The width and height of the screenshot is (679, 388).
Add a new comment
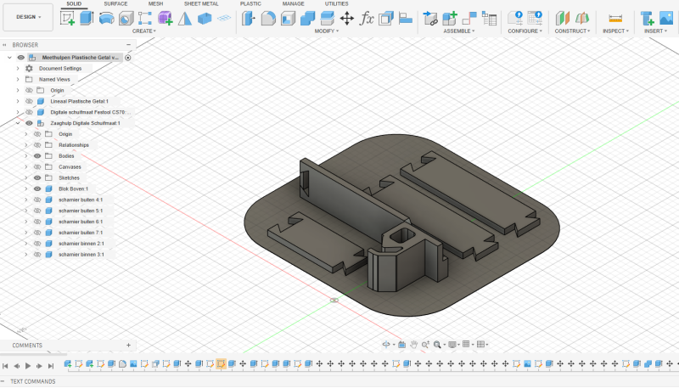[129, 346]
